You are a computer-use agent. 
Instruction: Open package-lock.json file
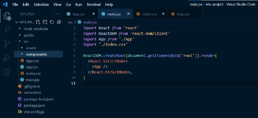click(x=39, y=99)
